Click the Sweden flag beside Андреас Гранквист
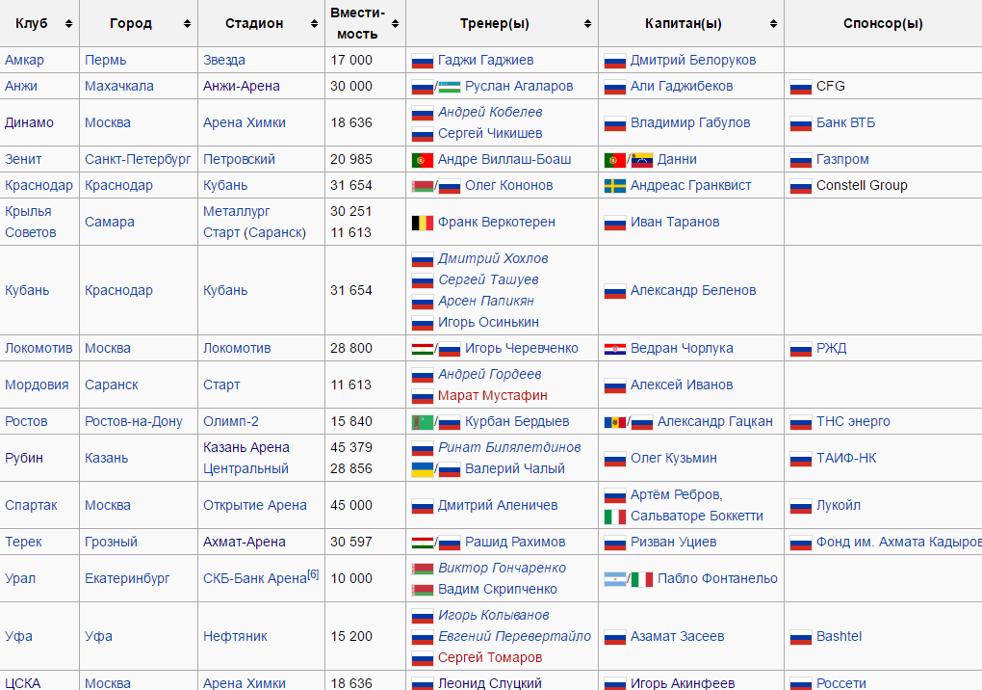 click(x=614, y=186)
